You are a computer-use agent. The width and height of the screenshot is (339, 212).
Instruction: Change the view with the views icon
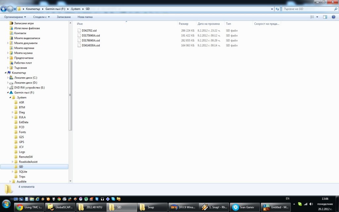[312, 17]
